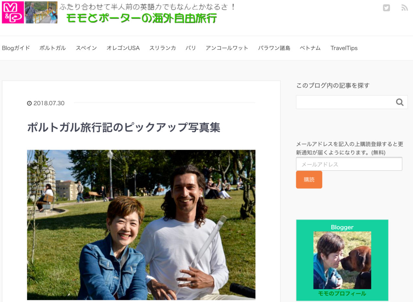
Task: Open the Twitter icon link
Action: 386,8
